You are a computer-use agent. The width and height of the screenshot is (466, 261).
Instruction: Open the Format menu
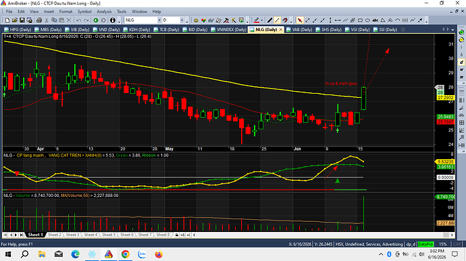(x=66, y=11)
